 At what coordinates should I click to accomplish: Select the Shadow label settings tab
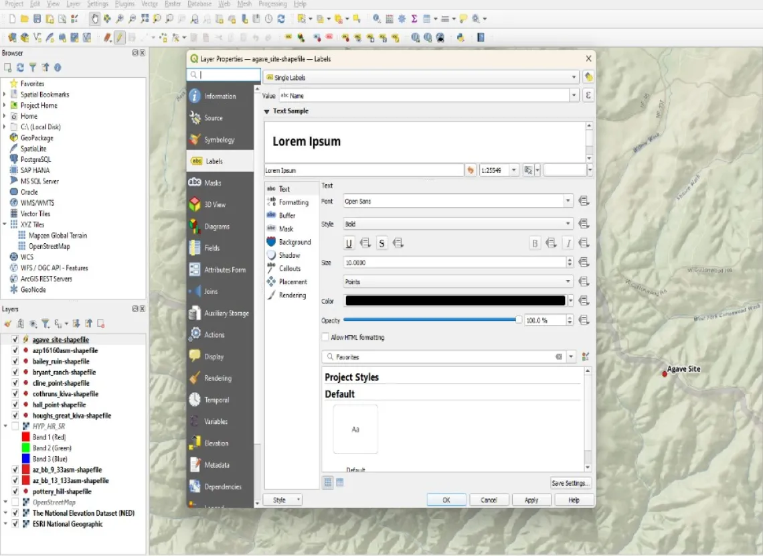pos(289,255)
